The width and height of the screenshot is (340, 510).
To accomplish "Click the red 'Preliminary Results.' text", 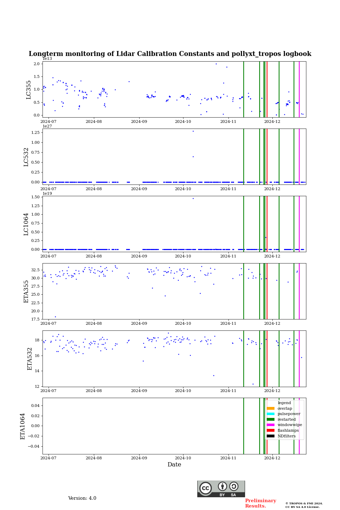I will 261,503.
